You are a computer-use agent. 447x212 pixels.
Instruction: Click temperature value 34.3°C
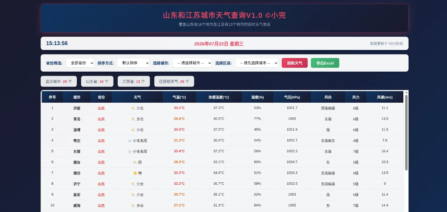(x=179, y=130)
